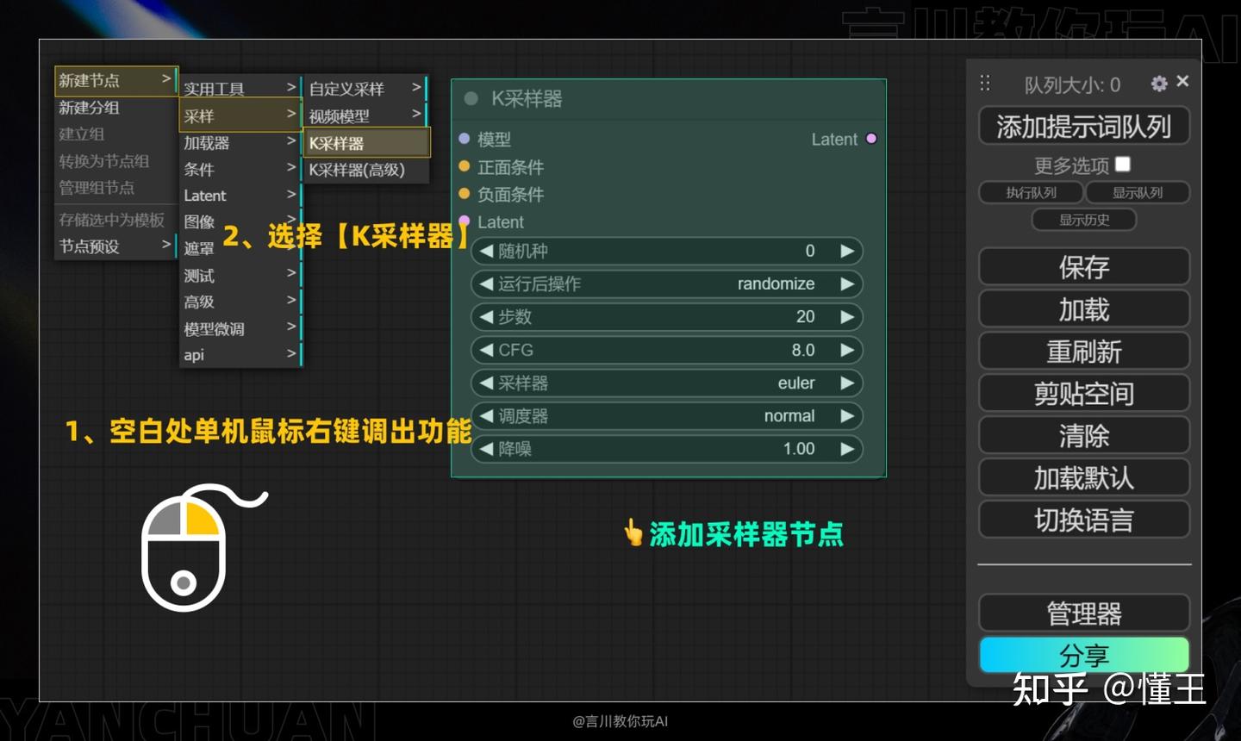Open the 加载器 submenu

click(x=240, y=142)
